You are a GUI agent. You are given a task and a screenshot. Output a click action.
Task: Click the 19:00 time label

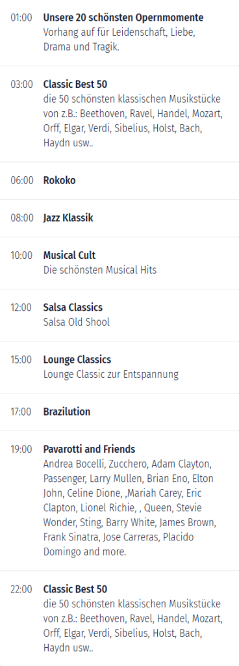click(x=21, y=449)
